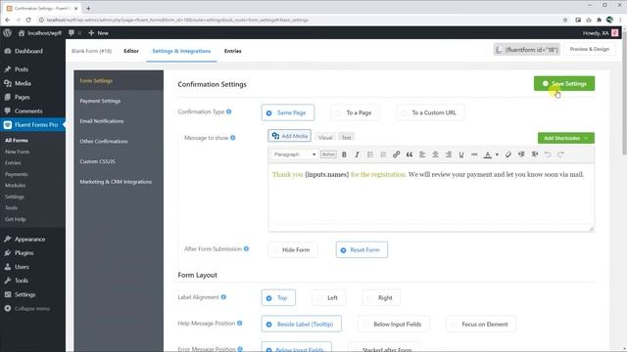Set label alignment to Top

(x=278, y=297)
